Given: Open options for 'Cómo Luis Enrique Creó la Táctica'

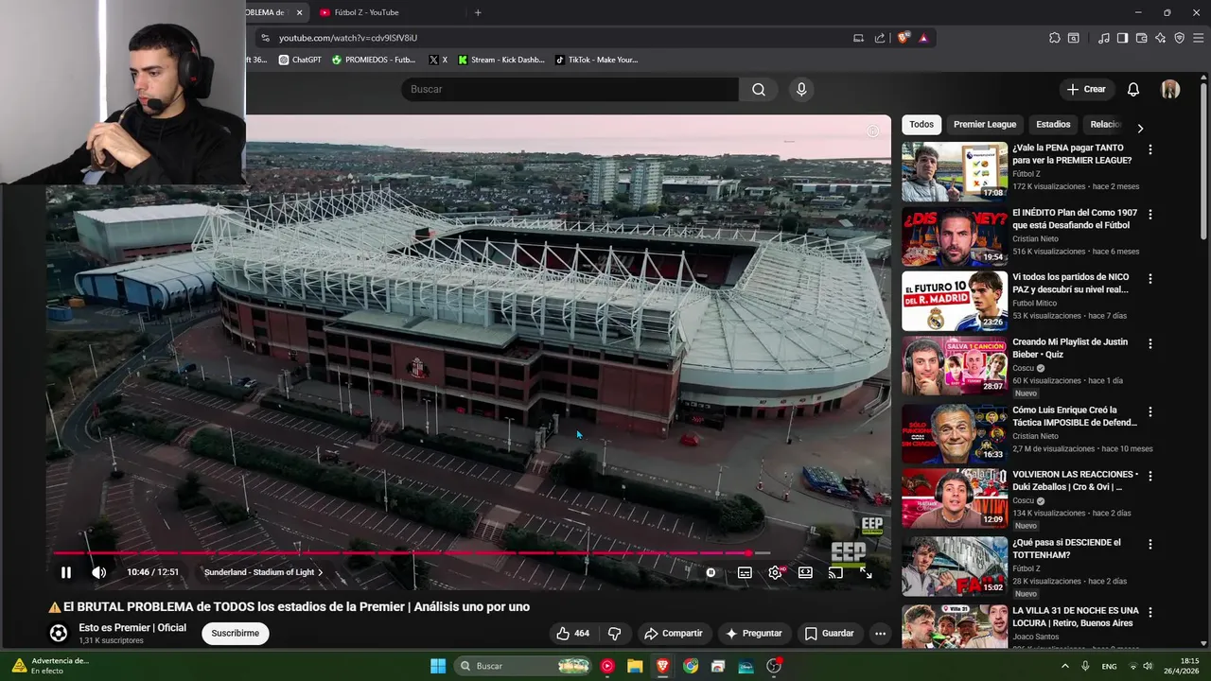Looking at the screenshot, I should pos(1150,411).
